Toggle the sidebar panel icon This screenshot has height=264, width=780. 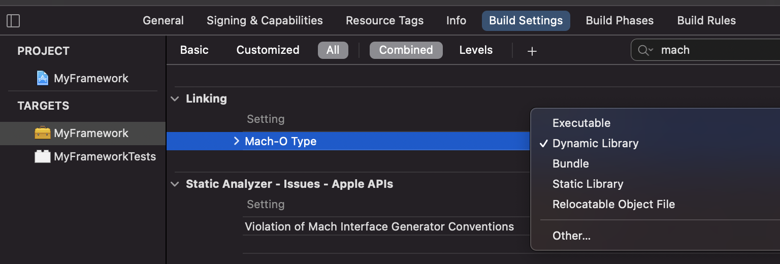13,21
